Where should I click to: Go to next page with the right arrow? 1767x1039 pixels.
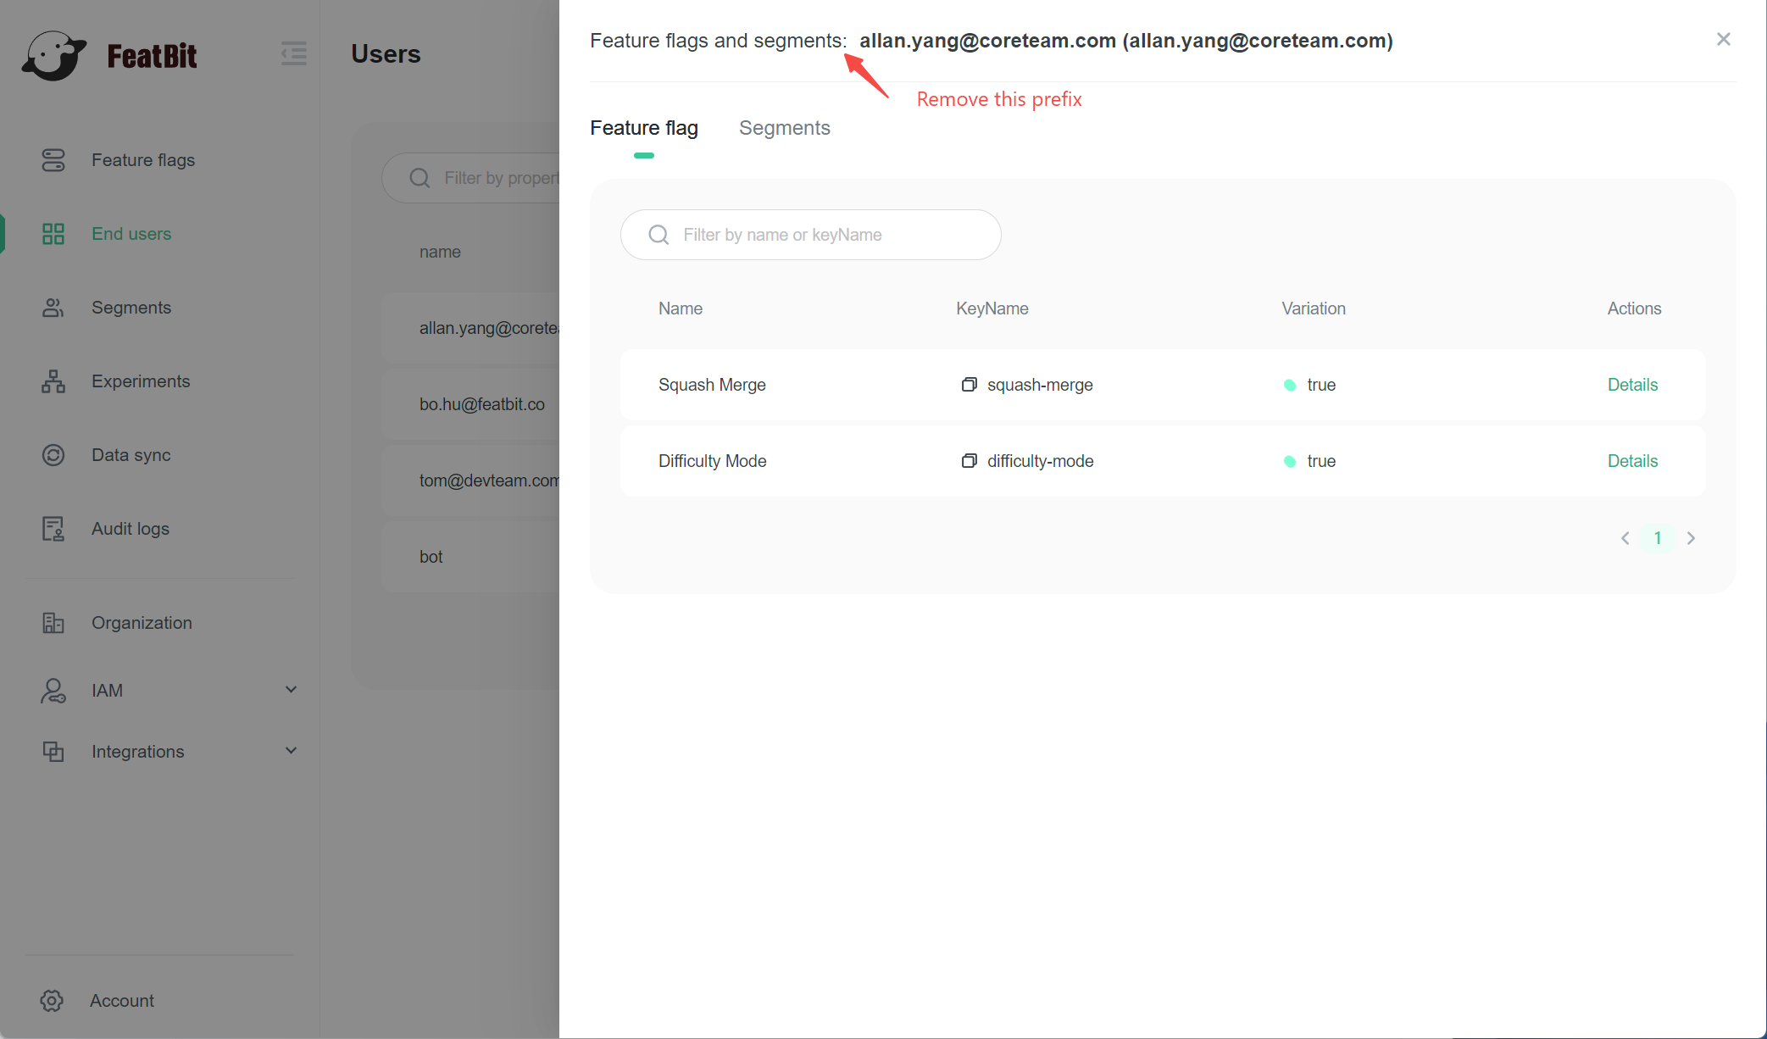pyautogui.click(x=1692, y=537)
